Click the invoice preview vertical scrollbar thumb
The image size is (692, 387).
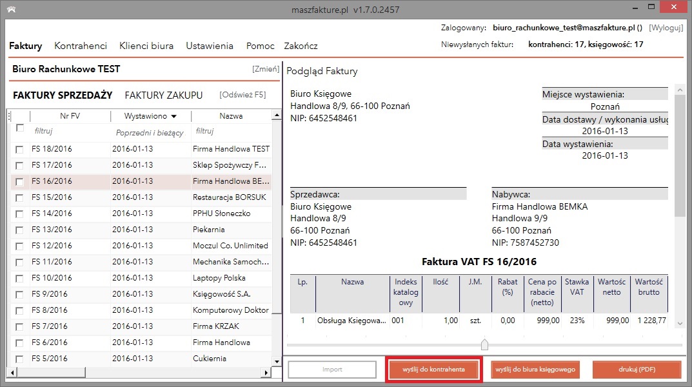pos(680,156)
